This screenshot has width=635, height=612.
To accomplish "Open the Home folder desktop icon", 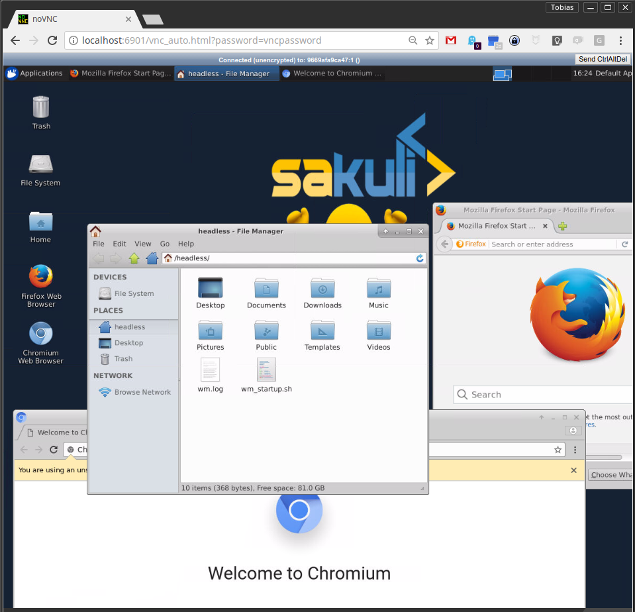I will pyautogui.click(x=40, y=227).
